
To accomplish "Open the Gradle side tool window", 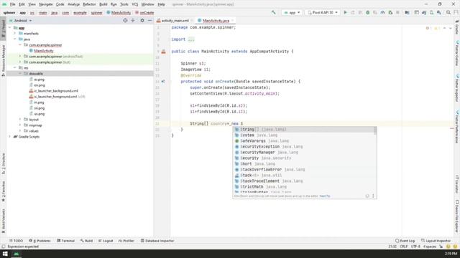I will coord(457,27).
